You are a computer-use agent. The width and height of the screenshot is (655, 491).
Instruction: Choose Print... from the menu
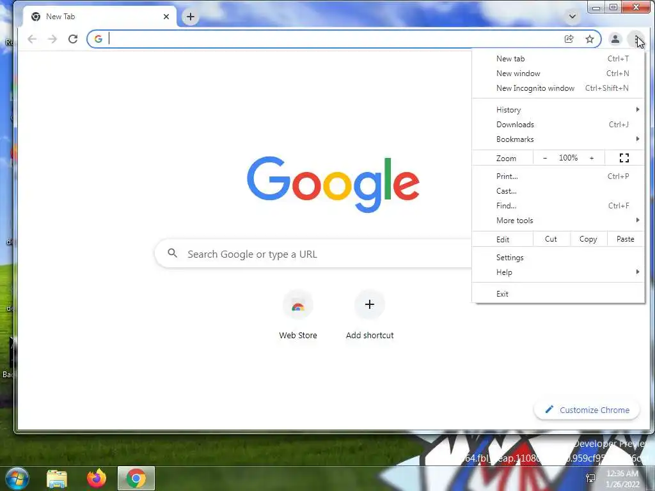click(558, 176)
